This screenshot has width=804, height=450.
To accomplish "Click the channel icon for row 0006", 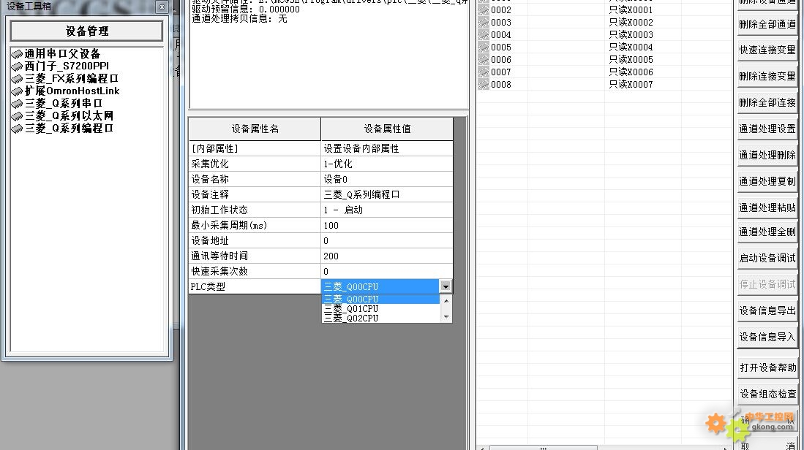I will pos(483,59).
